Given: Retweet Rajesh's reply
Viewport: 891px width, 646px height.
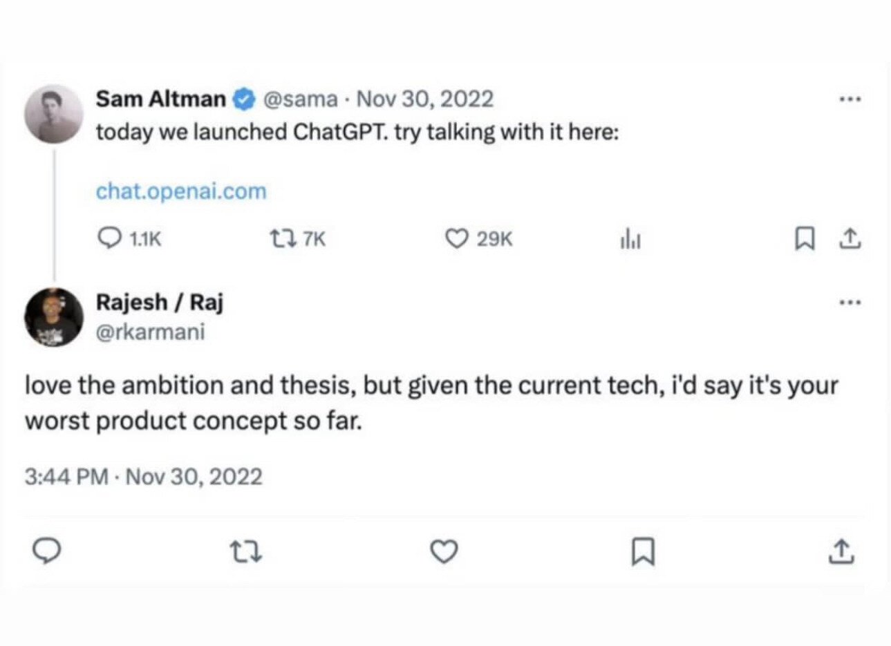Looking at the screenshot, I should click(246, 551).
